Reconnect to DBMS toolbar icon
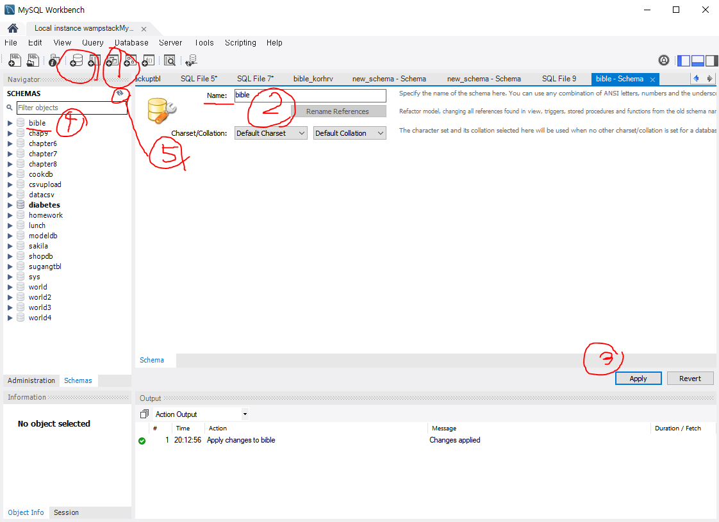719x522 pixels. [x=191, y=60]
